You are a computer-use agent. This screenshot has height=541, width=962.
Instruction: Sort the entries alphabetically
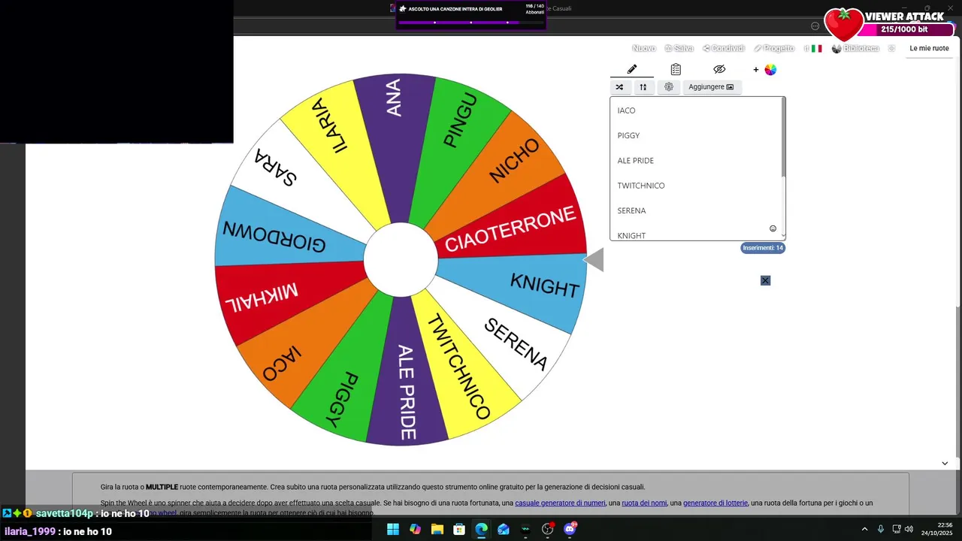pyautogui.click(x=643, y=87)
